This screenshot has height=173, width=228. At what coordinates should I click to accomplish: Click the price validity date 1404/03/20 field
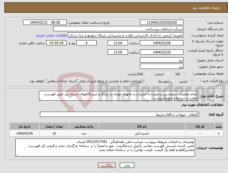click(x=161, y=52)
